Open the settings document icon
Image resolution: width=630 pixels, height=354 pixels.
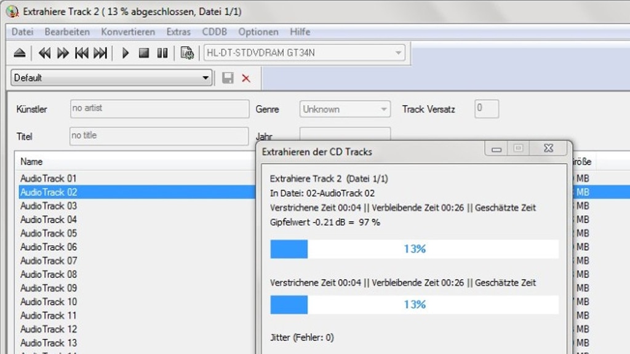coord(187,53)
